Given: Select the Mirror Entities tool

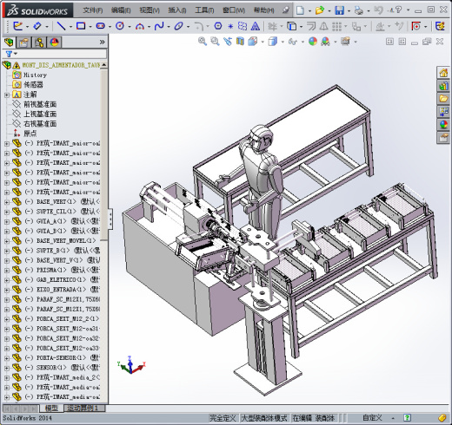Looking at the screenshot, I should pos(323,27).
